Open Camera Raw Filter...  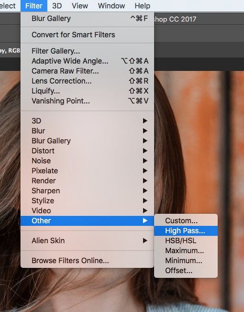(87, 71)
